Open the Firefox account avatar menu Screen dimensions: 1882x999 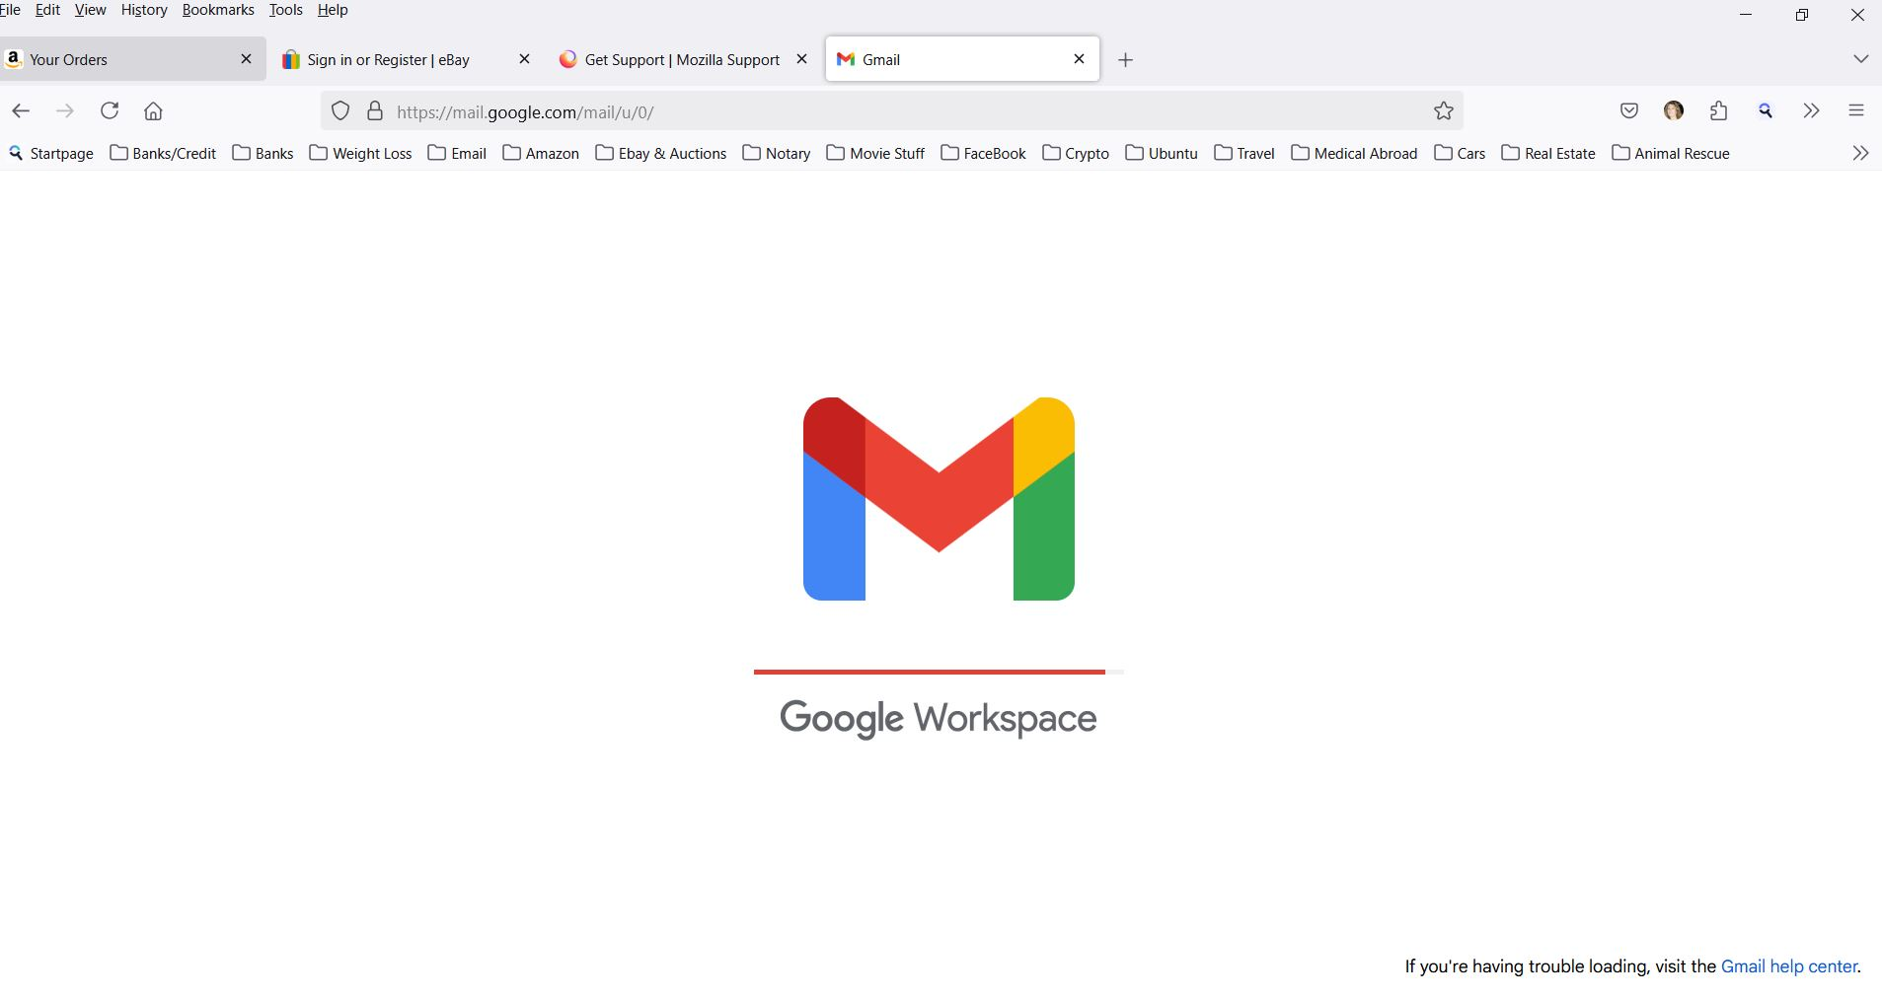(1674, 111)
